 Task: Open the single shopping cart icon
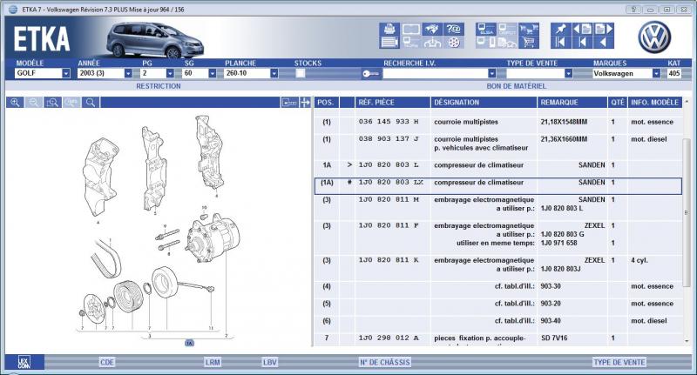[x=529, y=43]
